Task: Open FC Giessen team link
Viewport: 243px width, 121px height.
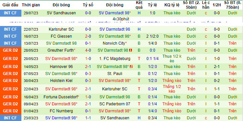Action: point(61,36)
